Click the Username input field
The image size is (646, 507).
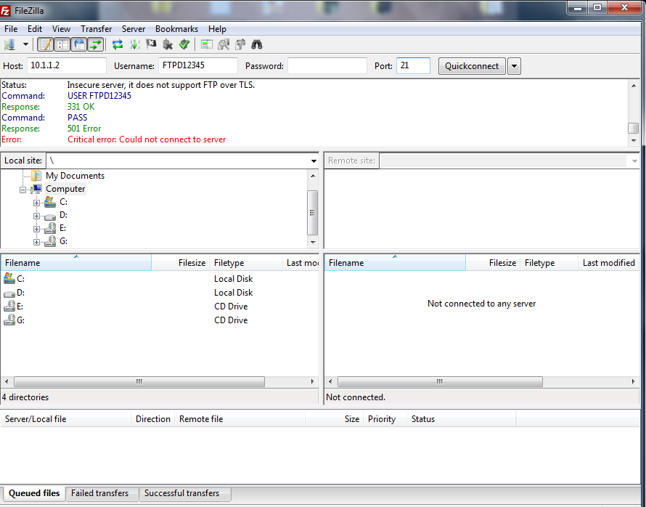tap(198, 65)
